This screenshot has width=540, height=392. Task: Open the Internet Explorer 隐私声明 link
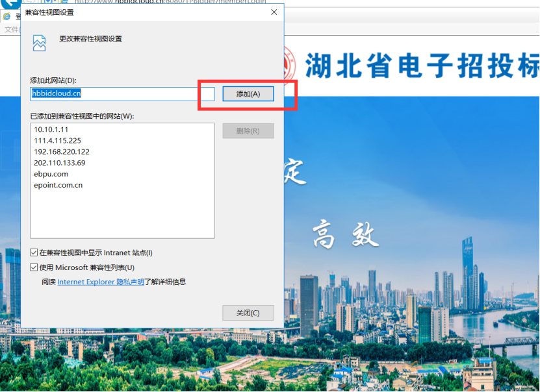tap(101, 282)
